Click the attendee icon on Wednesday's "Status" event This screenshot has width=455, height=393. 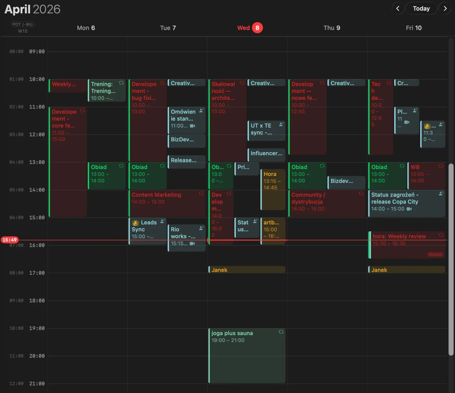pos(255,221)
